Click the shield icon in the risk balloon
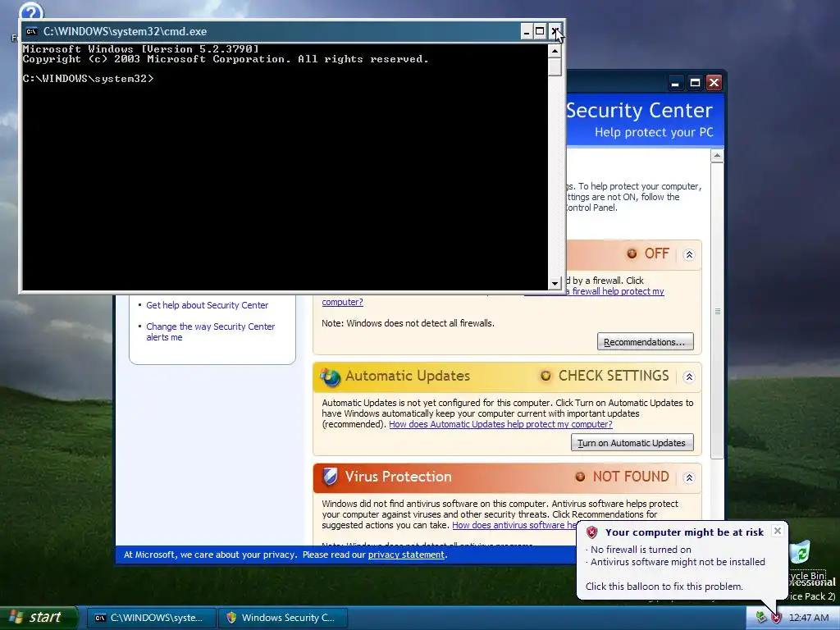 tap(591, 532)
